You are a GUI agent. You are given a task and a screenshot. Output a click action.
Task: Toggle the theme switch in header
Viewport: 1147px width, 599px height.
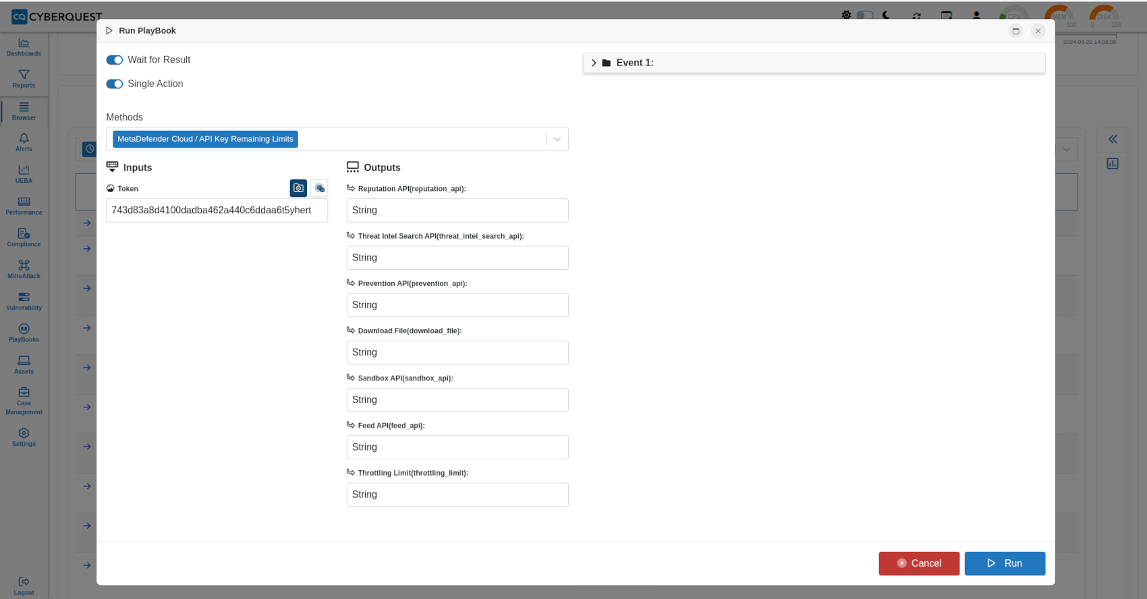(x=865, y=15)
